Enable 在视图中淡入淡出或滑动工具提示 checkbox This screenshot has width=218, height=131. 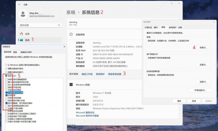[6, 114]
